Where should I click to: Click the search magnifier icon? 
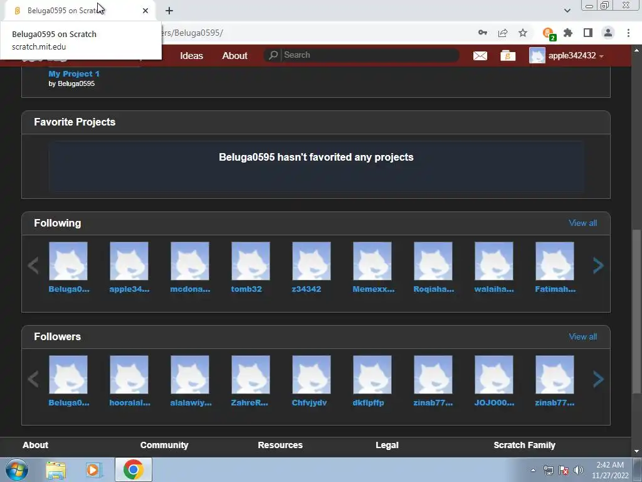273,55
